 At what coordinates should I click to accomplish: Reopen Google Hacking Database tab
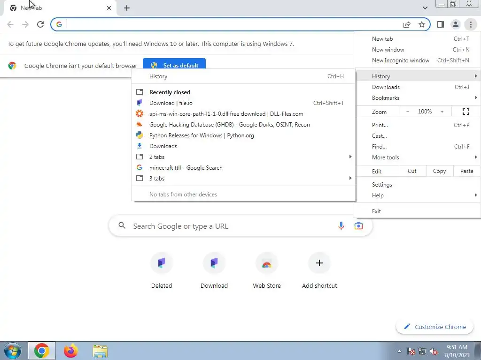pyautogui.click(x=243, y=125)
